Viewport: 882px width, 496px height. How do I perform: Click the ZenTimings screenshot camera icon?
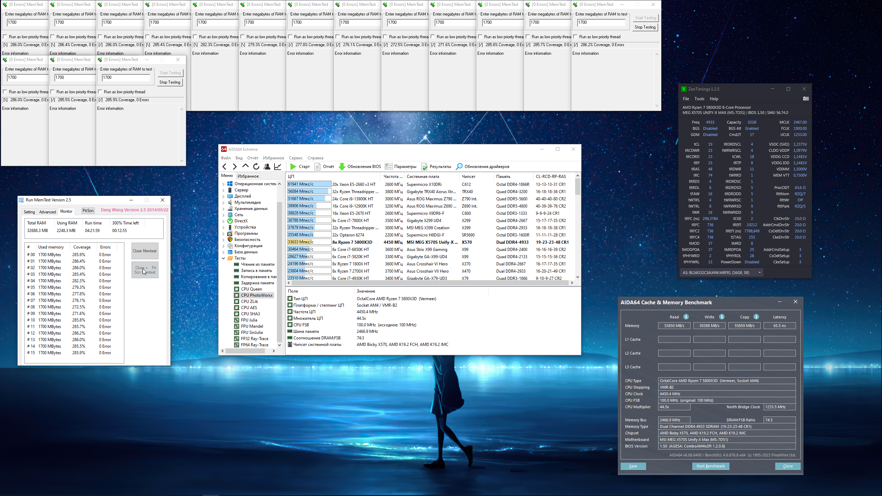(x=806, y=99)
